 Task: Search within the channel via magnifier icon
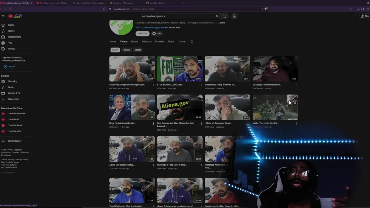coord(192,42)
